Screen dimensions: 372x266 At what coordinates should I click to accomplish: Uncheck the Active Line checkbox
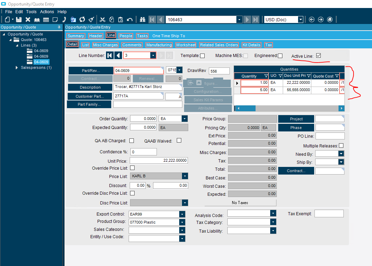tap(319, 56)
